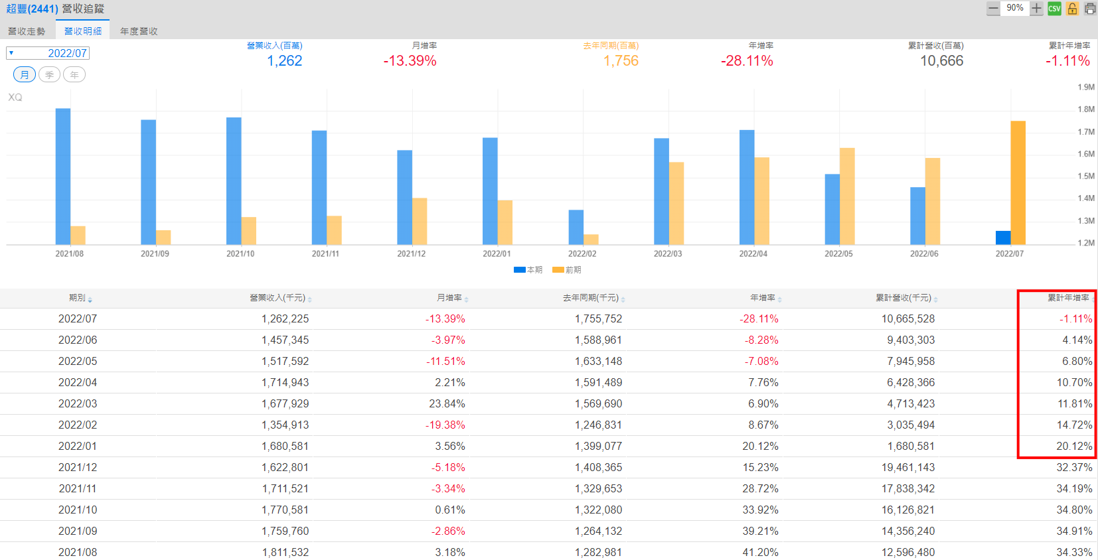
Task: Click the orange unlock padlock icon
Action: (1072, 9)
